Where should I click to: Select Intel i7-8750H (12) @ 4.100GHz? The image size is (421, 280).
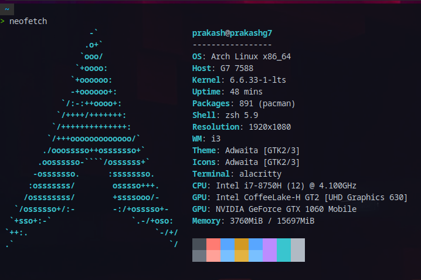coord(286,186)
